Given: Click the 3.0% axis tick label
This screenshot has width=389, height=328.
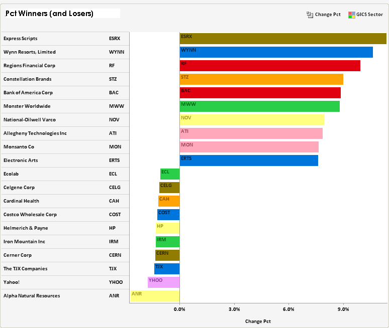Looking at the screenshot, I should 234,309.
